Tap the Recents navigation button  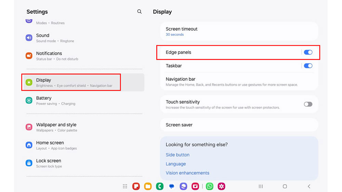tap(261, 186)
